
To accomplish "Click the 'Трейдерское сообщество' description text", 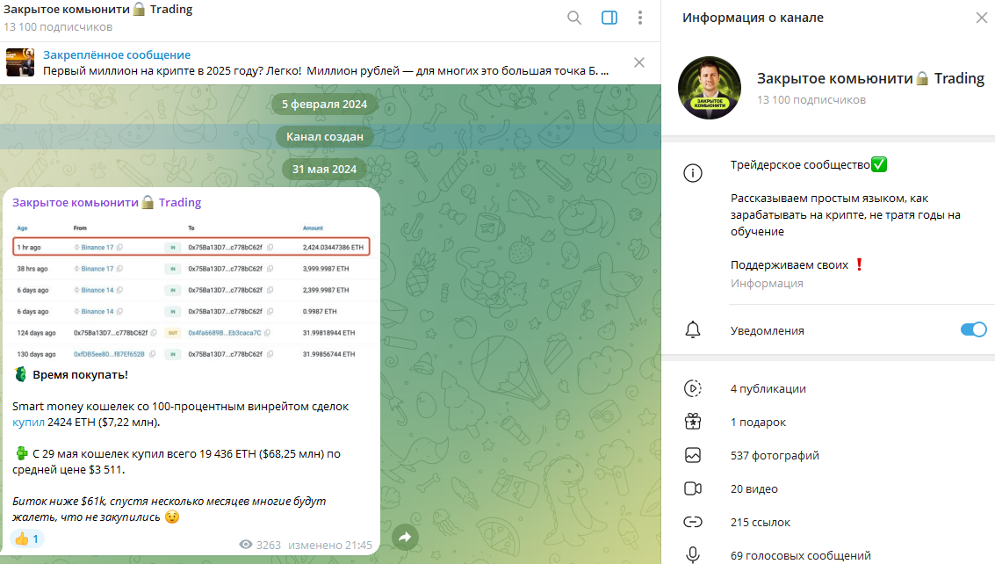I will point(800,164).
